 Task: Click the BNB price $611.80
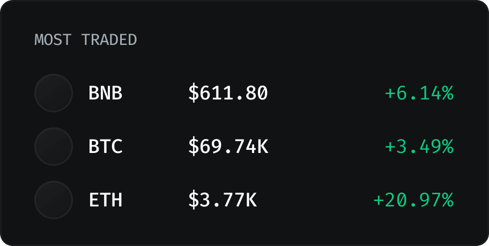[228, 94]
